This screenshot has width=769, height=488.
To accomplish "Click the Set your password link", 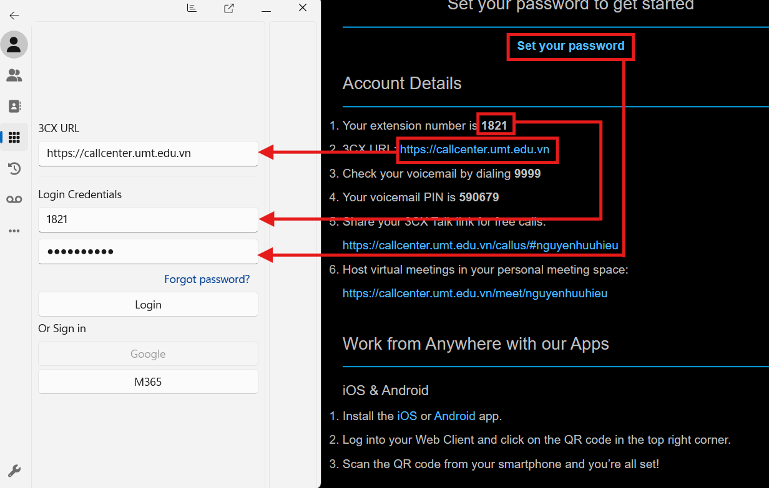I will point(571,45).
